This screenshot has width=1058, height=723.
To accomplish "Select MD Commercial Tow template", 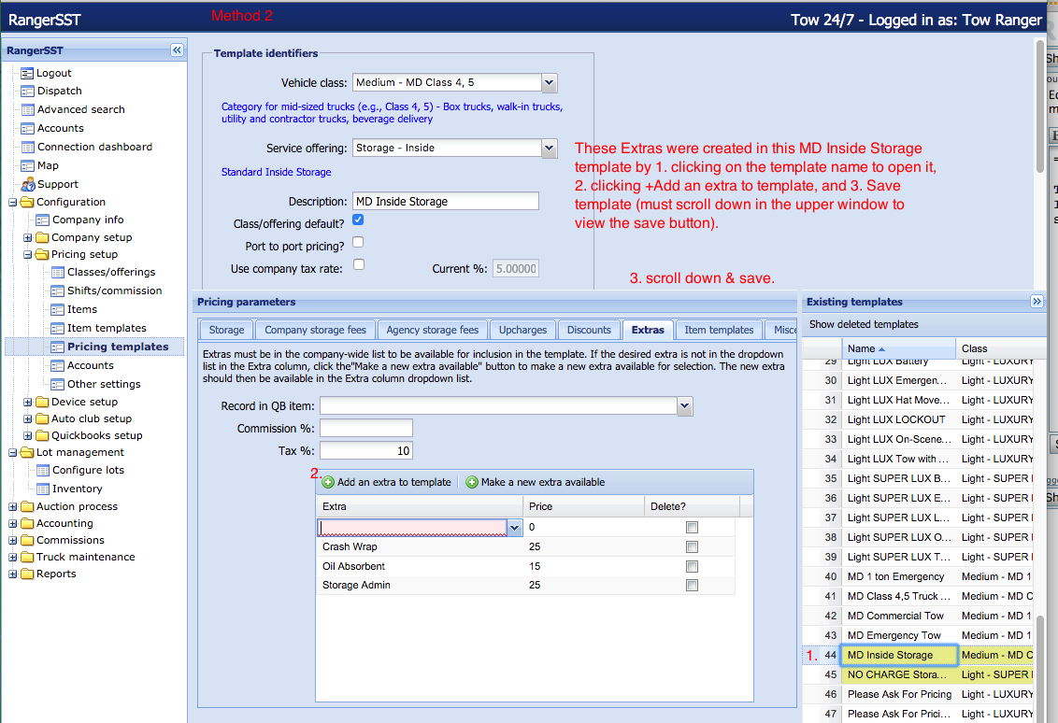I will [x=895, y=616].
